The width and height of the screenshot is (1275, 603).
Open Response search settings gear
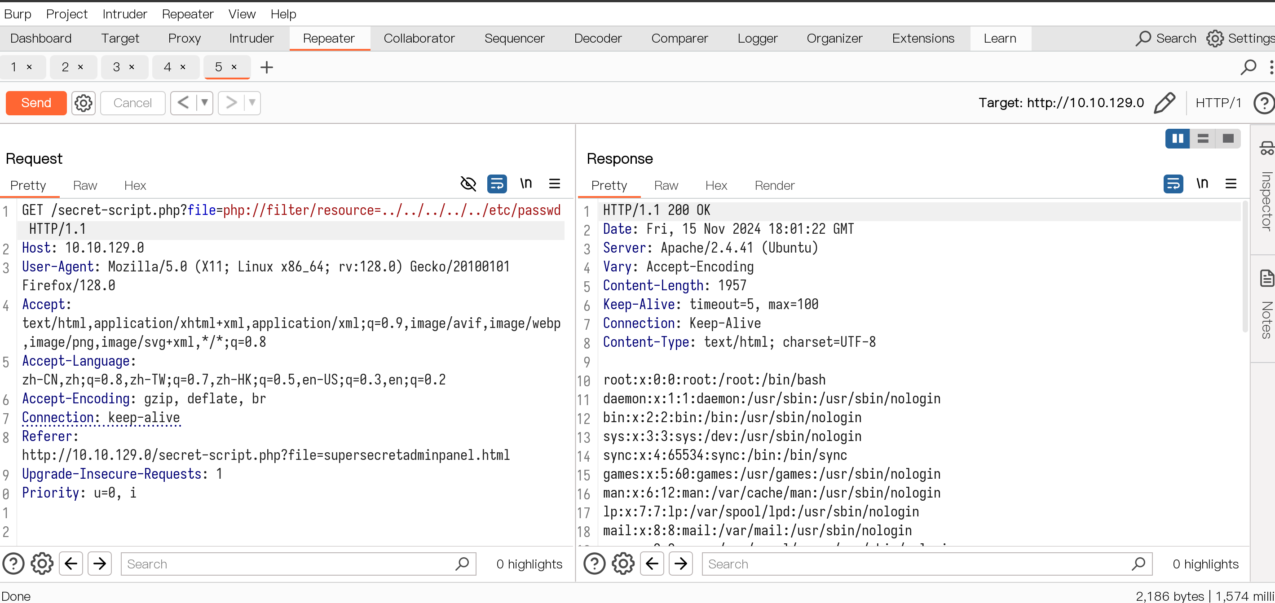pos(623,564)
